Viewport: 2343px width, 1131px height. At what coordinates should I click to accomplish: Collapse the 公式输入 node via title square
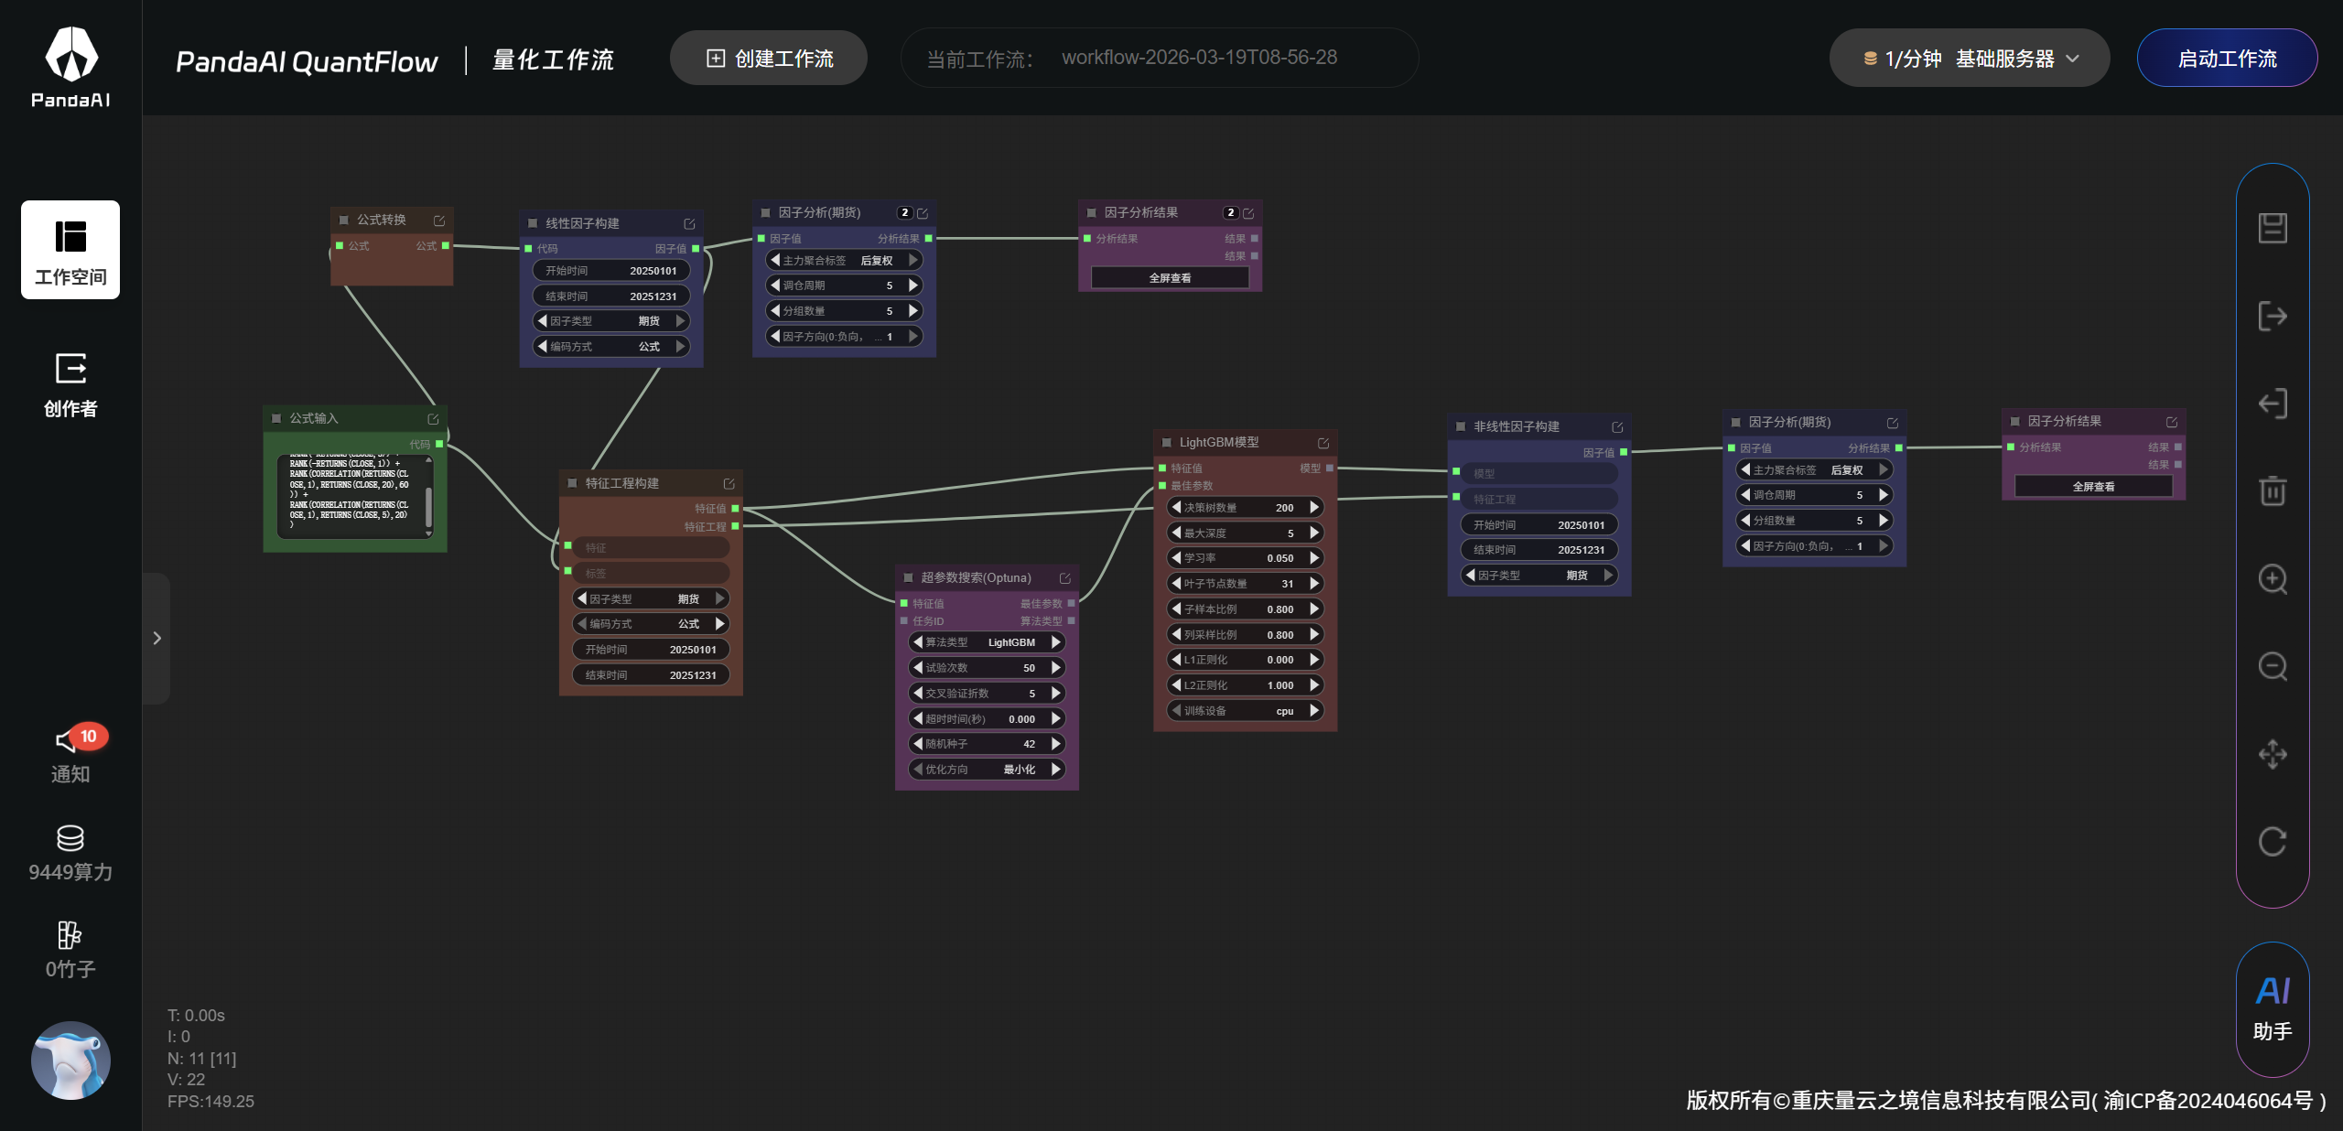click(276, 418)
